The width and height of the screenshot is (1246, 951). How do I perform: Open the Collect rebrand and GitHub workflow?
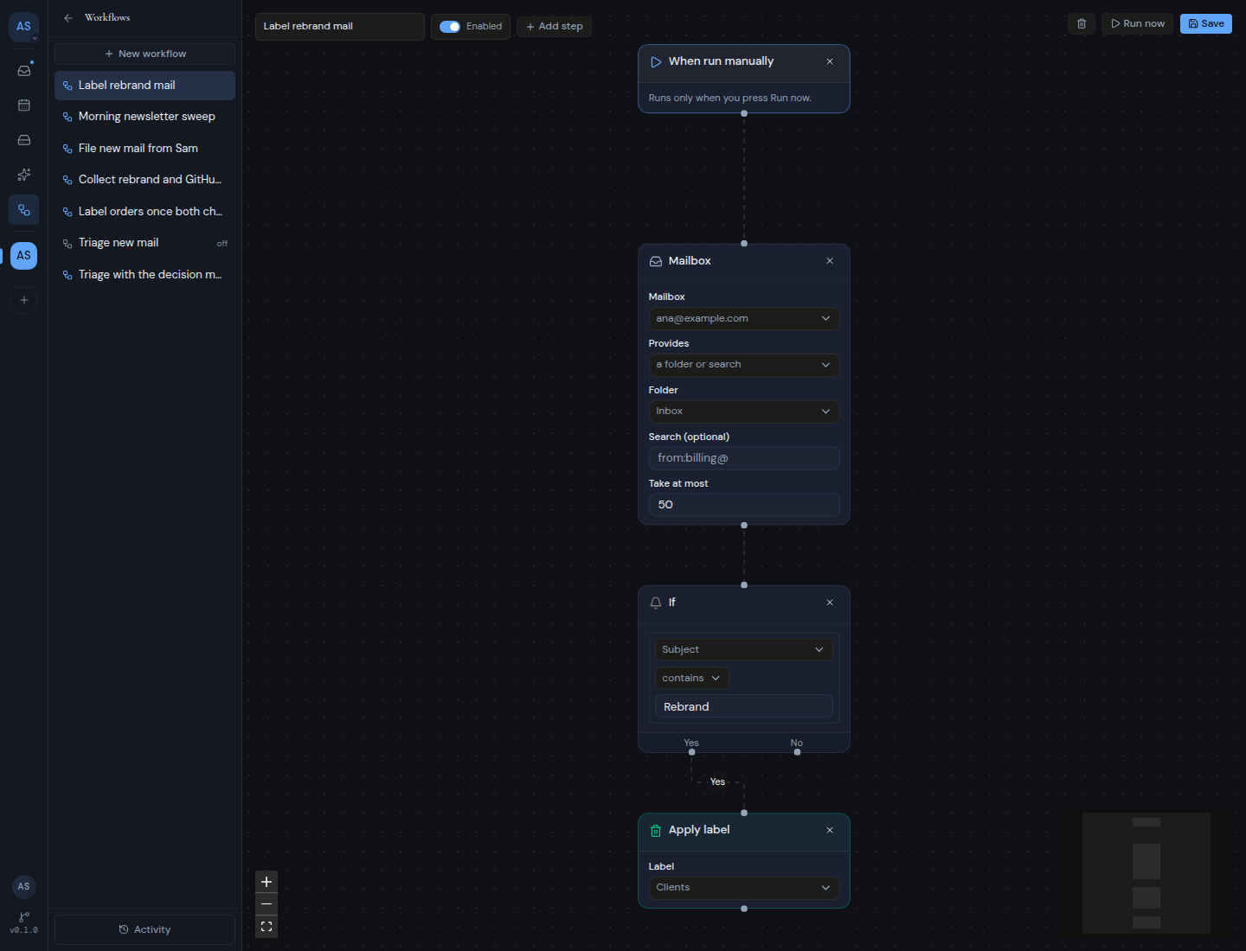pyautogui.click(x=145, y=180)
